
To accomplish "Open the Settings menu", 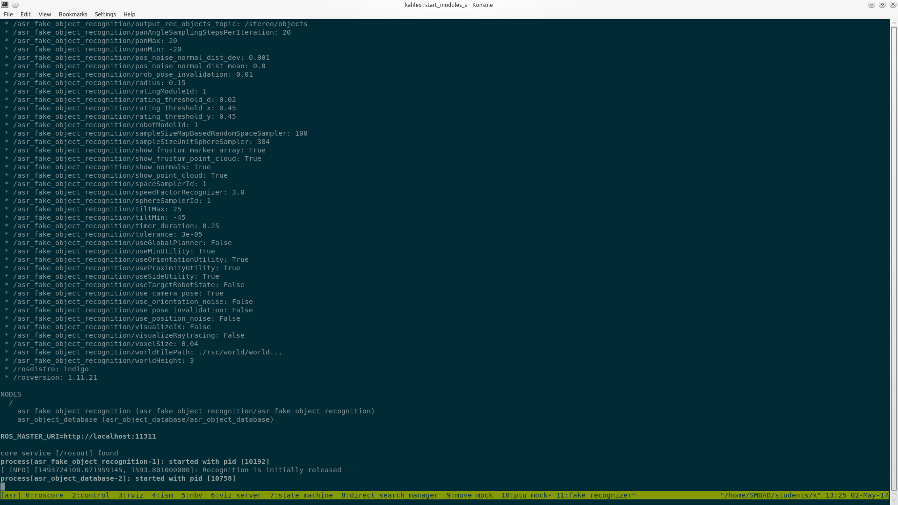I will coord(105,14).
